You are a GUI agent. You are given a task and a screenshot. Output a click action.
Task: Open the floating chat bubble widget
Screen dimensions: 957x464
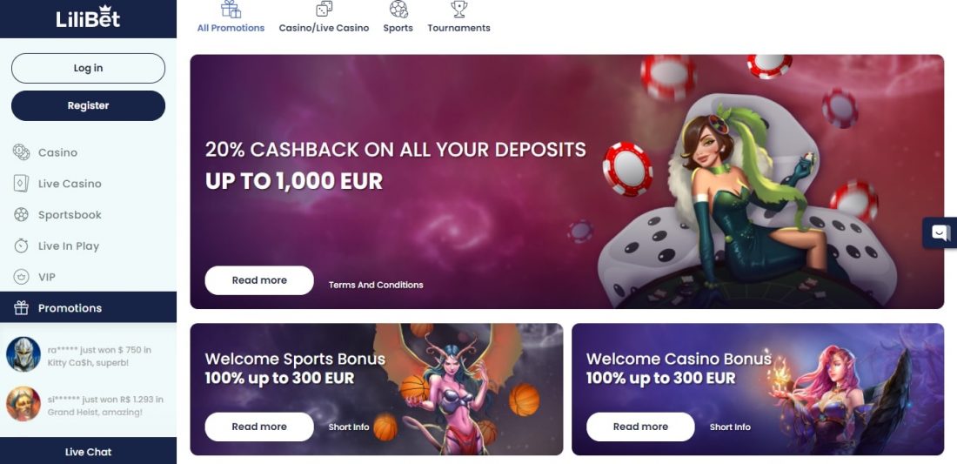pos(940,232)
